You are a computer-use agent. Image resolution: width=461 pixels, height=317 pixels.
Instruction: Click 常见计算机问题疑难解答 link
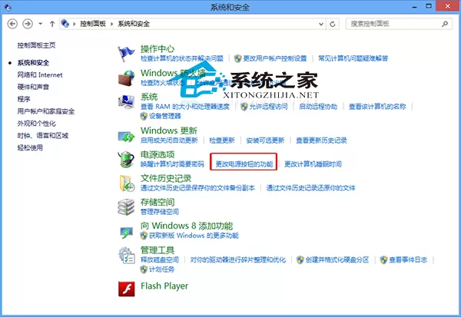coord(353,58)
